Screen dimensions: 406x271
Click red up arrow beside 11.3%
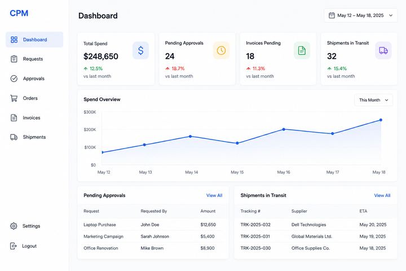[x=248, y=68]
